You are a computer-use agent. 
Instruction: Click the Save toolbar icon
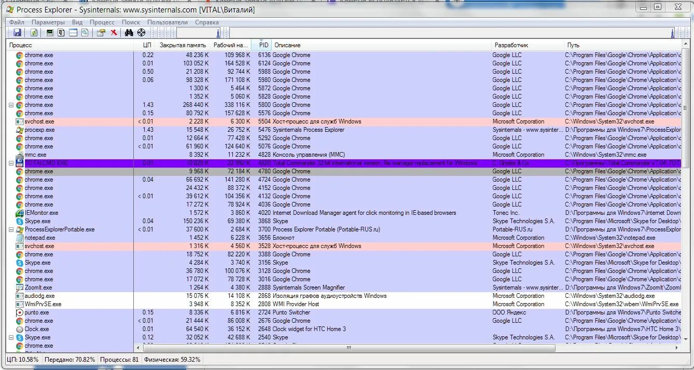17,33
